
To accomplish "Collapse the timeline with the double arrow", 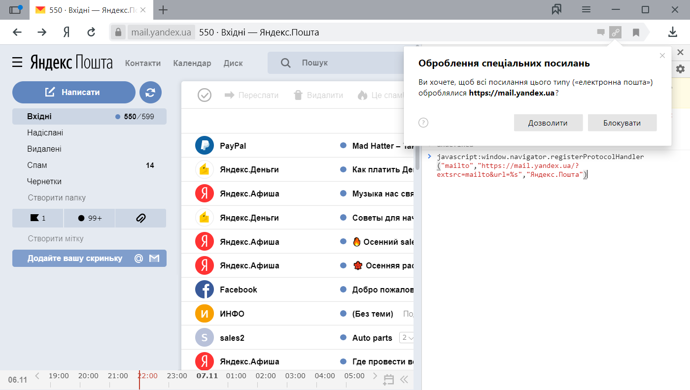I will pyautogui.click(x=404, y=379).
